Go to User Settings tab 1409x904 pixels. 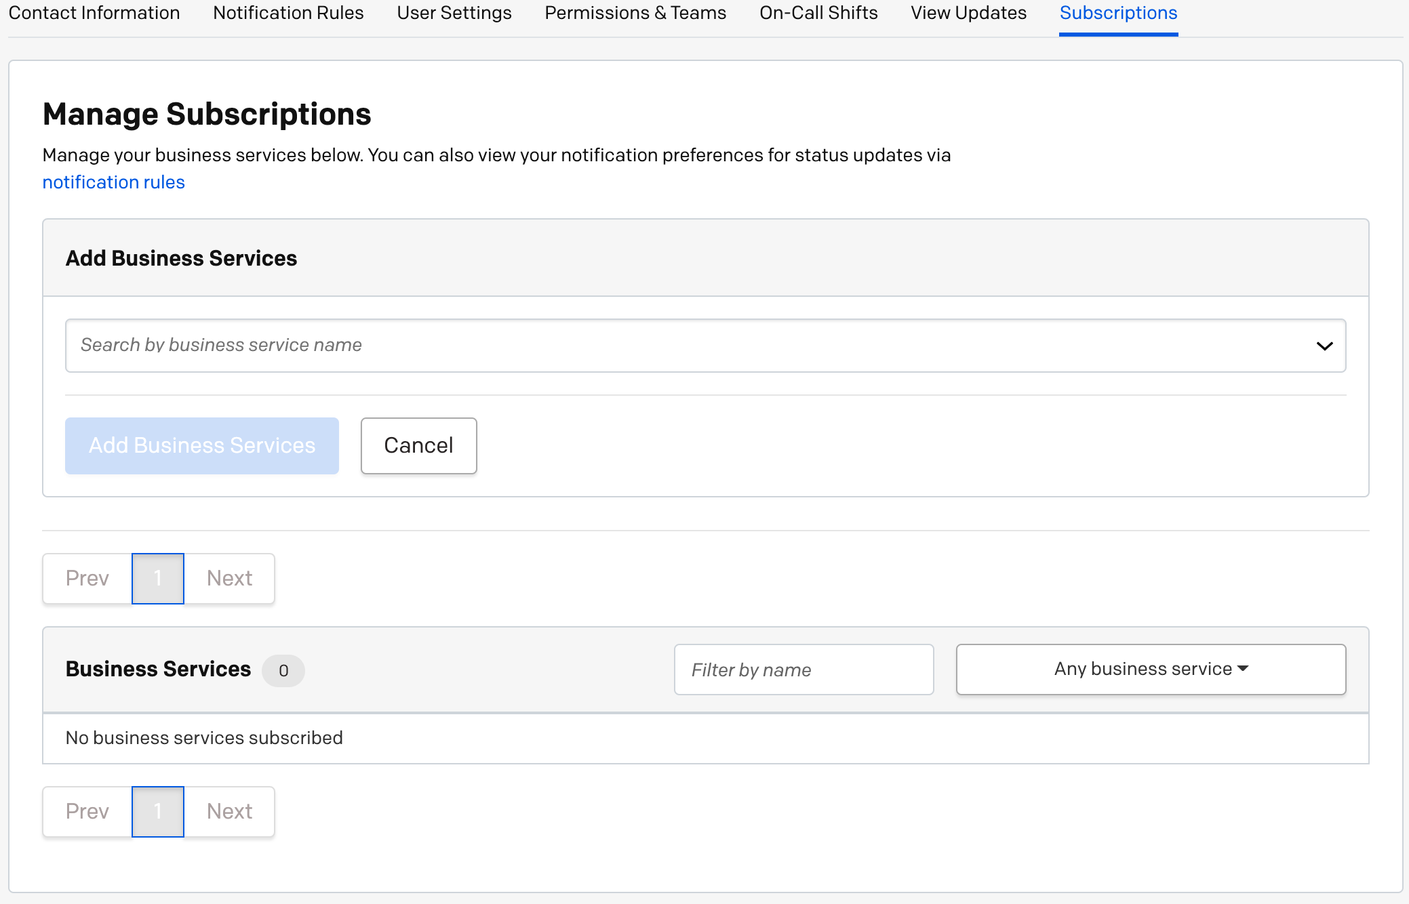(x=454, y=13)
